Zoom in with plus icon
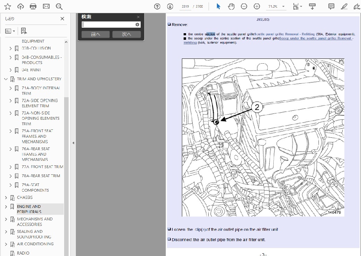 [x=257, y=7]
